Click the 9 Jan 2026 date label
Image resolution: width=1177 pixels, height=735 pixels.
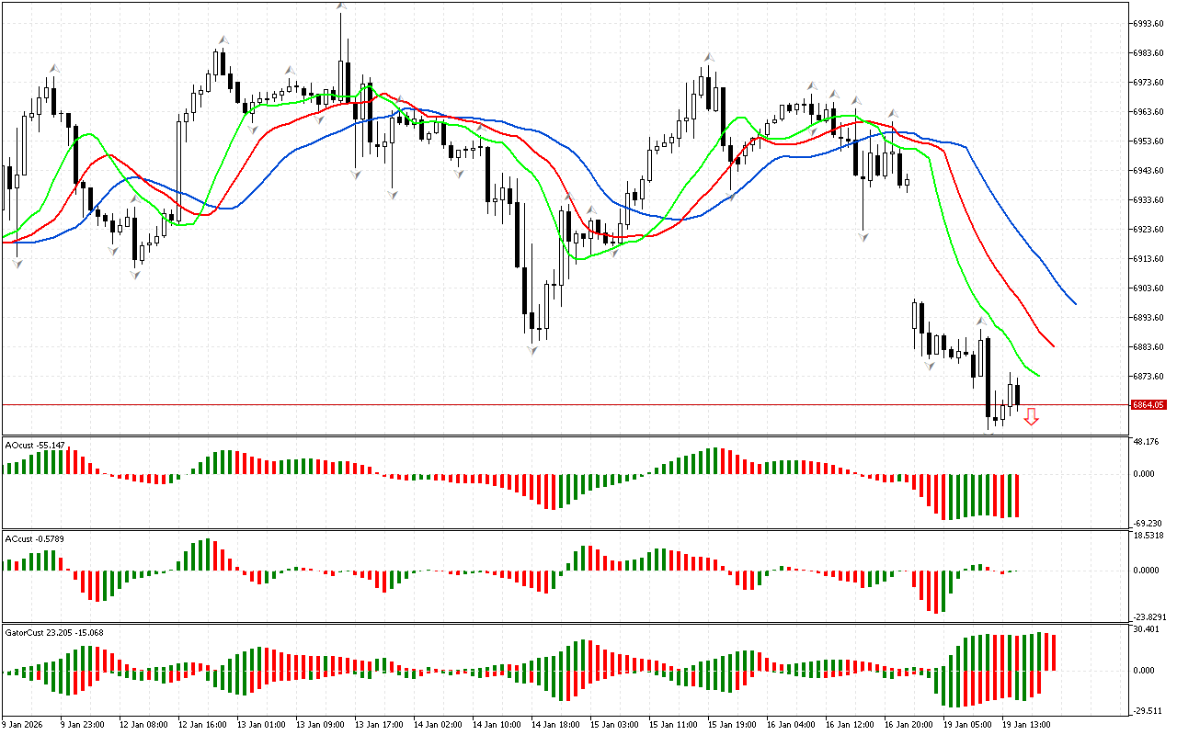[25, 725]
